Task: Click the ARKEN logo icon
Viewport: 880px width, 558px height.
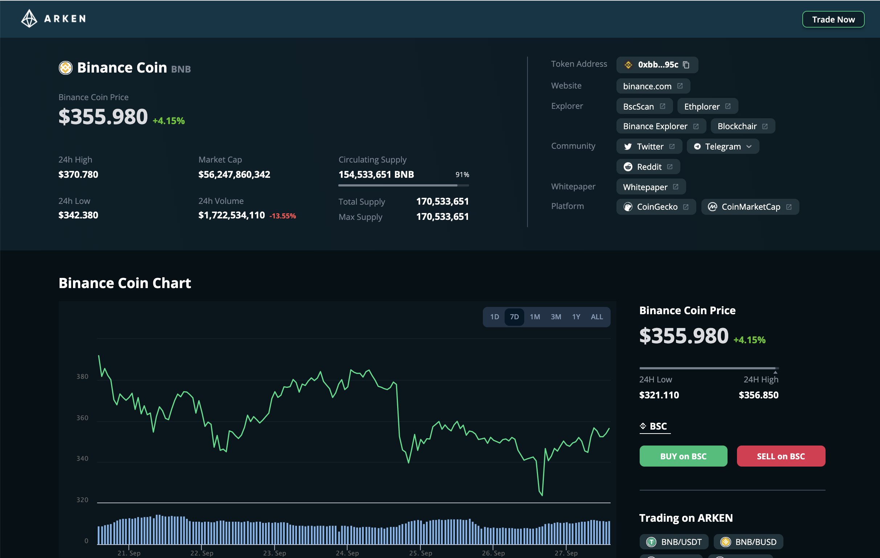Action: pyautogui.click(x=29, y=19)
